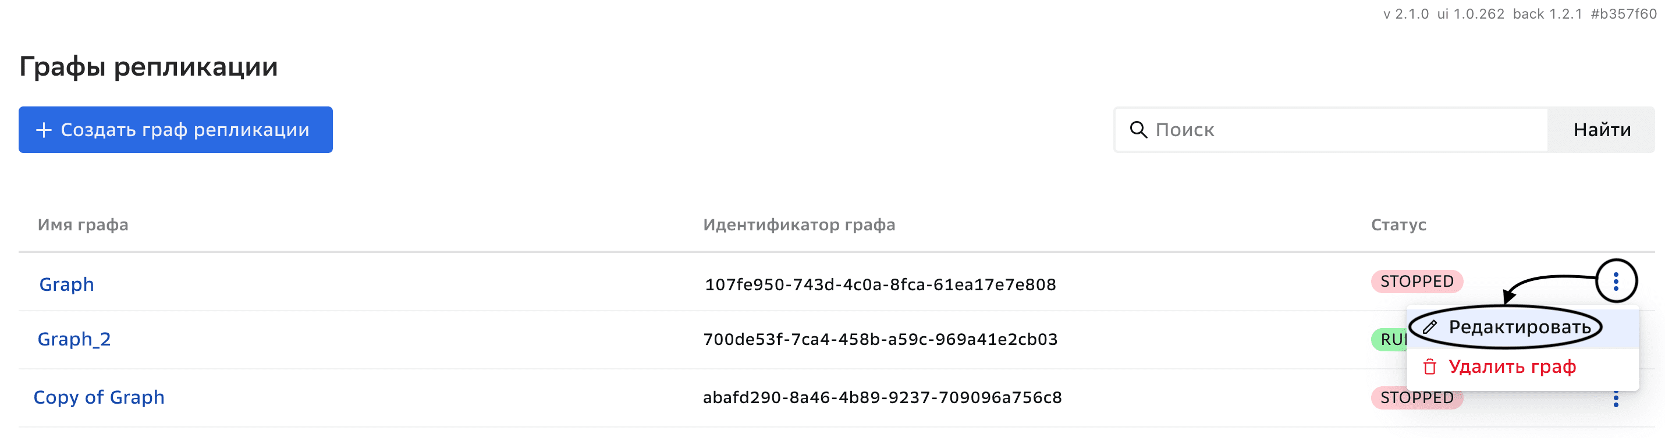This screenshot has height=438, width=1665.
Task: Click the Статус column header
Action: tap(1397, 225)
